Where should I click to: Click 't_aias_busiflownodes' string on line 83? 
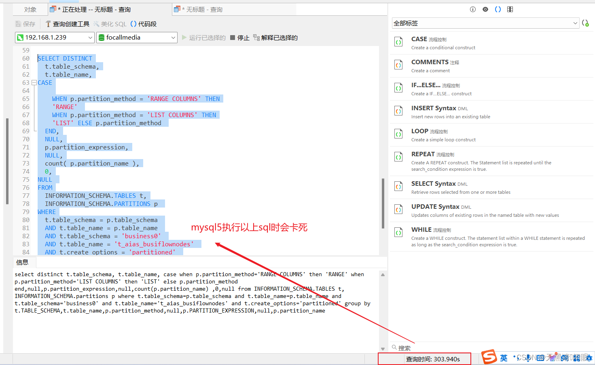(154, 244)
